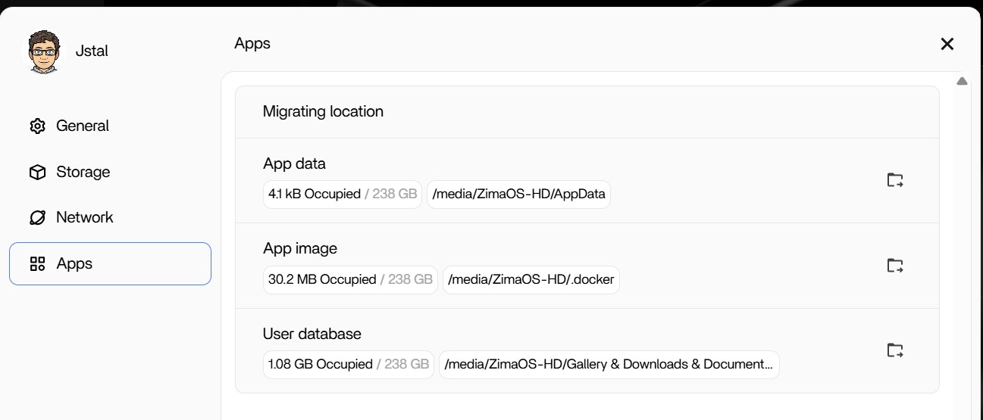This screenshot has height=420, width=983.
Task: Click the 4.1 kB Occupied usage badge
Action: pyautogui.click(x=342, y=194)
